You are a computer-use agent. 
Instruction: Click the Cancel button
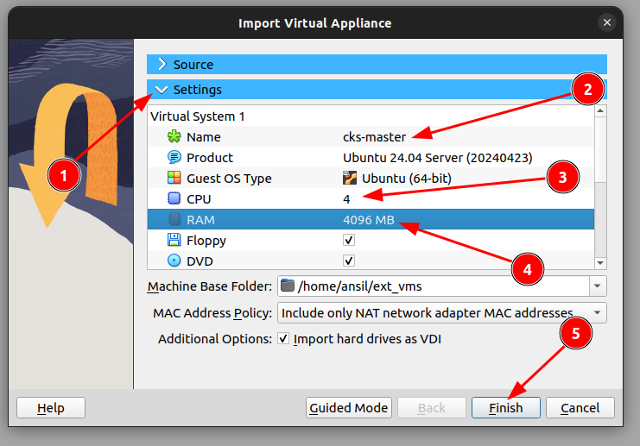(580, 408)
